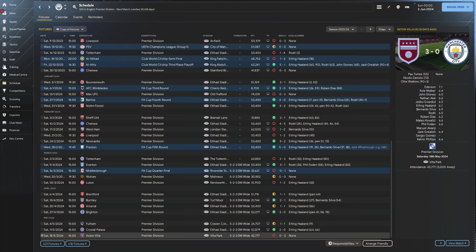This screenshot has height=252, width=476.
Task: Go to the previous season arrow
Action: coord(361,29)
